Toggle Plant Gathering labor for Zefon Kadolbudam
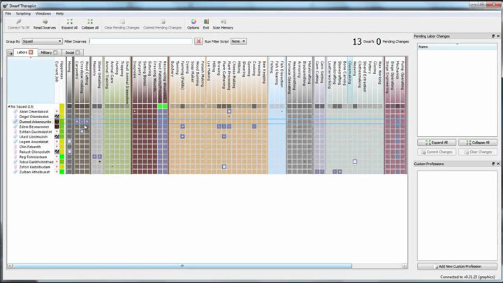503x283 pixels. (224, 167)
